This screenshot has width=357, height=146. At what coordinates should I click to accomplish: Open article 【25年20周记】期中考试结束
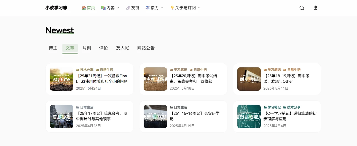[x=193, y=79]
